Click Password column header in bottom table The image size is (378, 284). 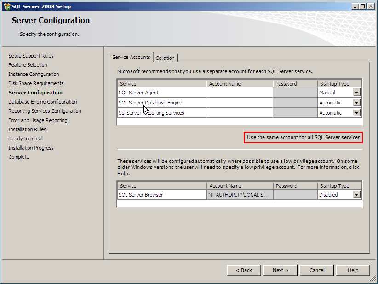coord(295,186)
